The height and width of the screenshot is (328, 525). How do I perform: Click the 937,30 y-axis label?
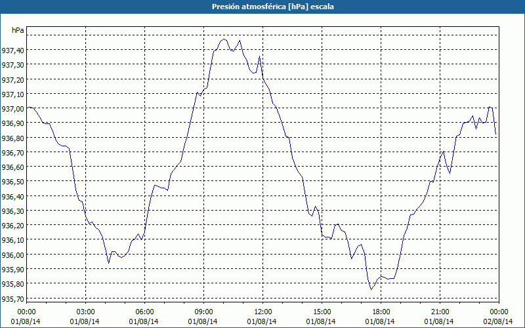point(12,65)
